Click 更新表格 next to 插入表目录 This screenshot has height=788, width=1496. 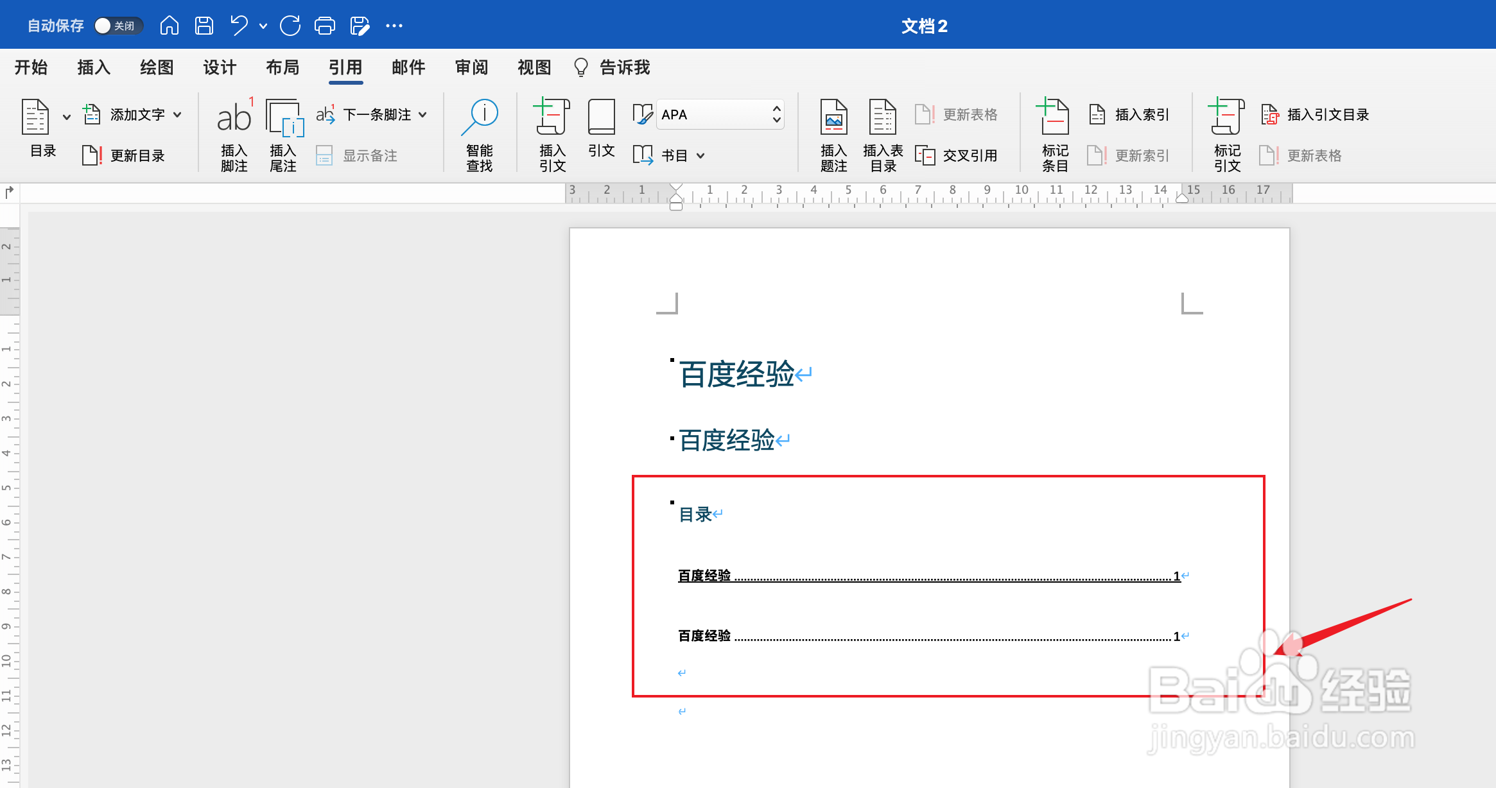pyautogui.click(x=957, y=115)
